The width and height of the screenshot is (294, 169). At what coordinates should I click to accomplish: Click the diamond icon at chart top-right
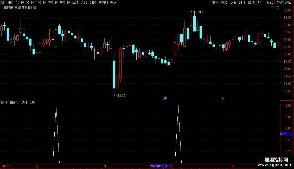click(x=273, y=8)
